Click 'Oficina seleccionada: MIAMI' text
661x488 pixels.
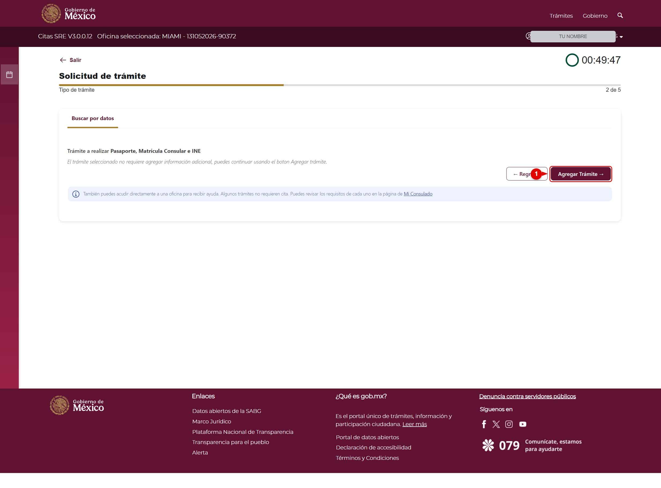pos(139,36)
